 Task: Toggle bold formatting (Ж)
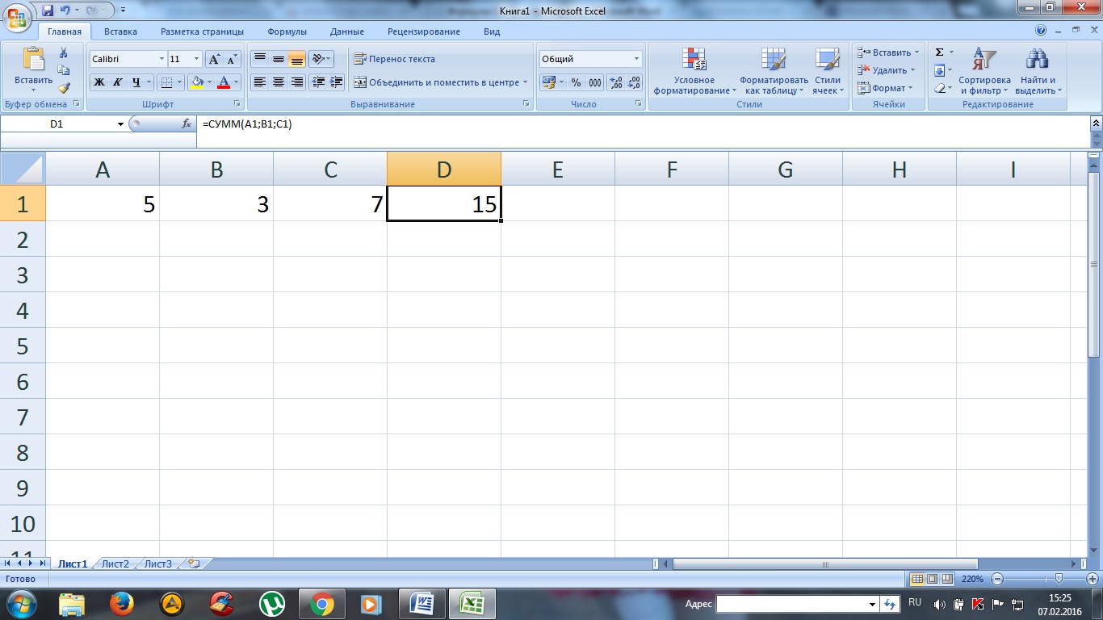click(x=99, y=82)
